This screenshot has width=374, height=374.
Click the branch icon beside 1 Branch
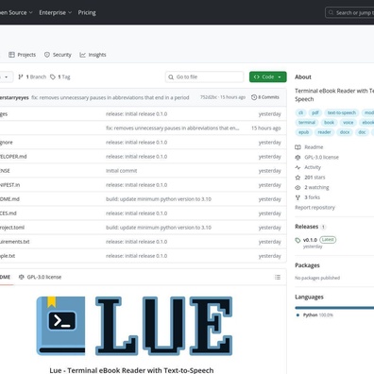tap(21, 76)
